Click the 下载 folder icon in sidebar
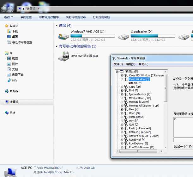The width and height of the screenshot is (193, 177). point(9,31)
